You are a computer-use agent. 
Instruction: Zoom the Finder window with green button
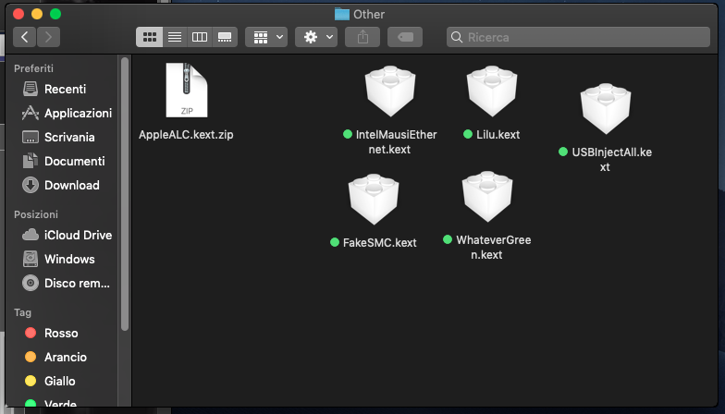pos(55,14)
